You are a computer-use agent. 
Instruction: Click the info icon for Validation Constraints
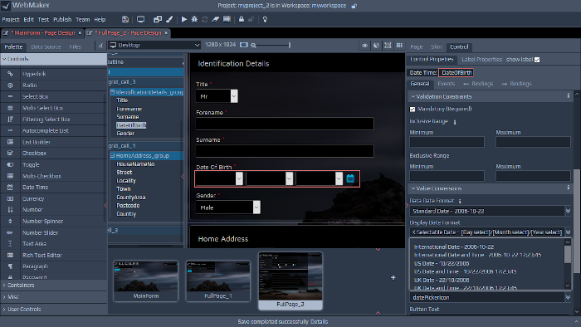pyautogui.click(x=568, y=95)
